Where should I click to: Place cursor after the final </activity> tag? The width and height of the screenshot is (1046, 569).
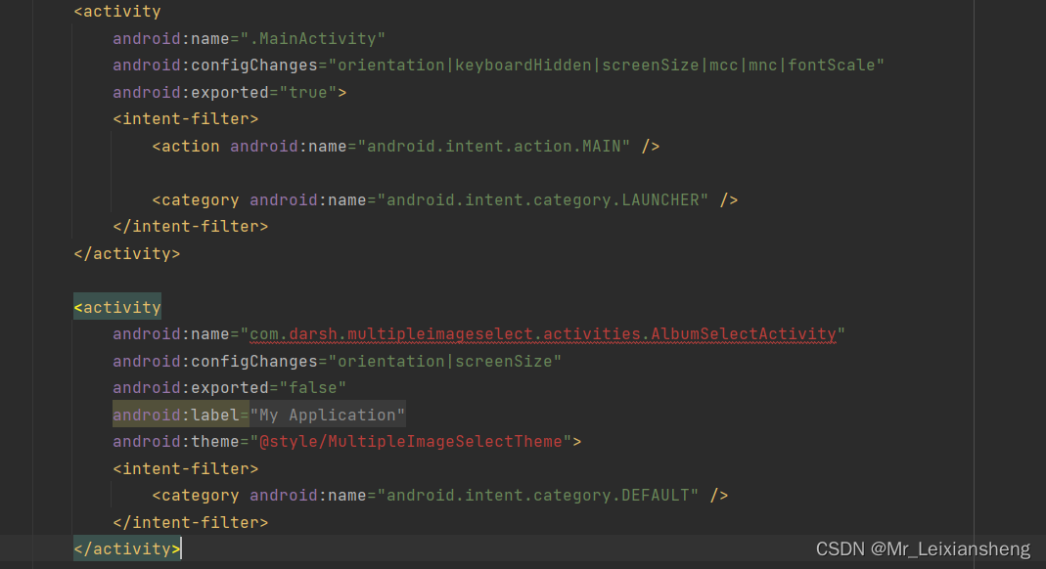click(182, 548)
